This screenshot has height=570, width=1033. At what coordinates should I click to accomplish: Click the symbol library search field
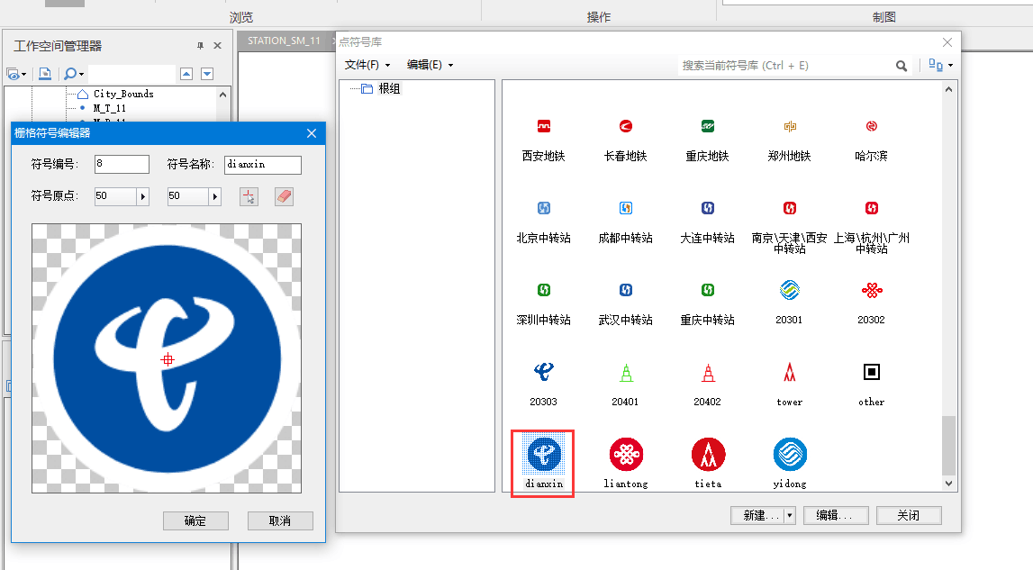784,66
